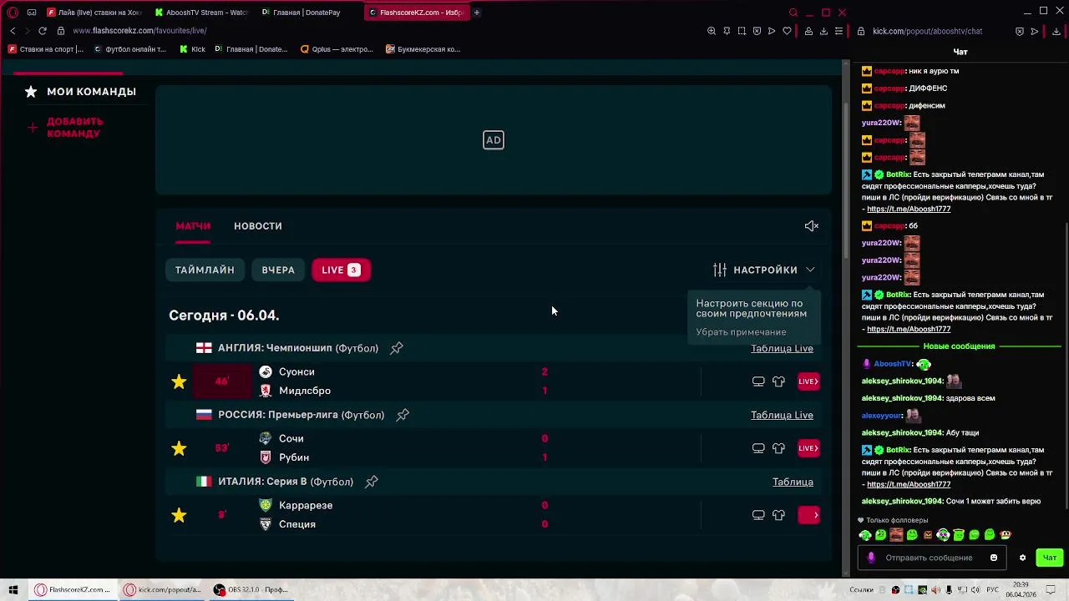Dismiss tooltip with Убрать примечание
The height and width of the screenshot is (601, 1069).
tap(741, 332)
